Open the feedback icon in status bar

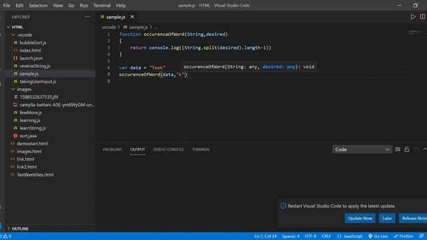(421, 236)
